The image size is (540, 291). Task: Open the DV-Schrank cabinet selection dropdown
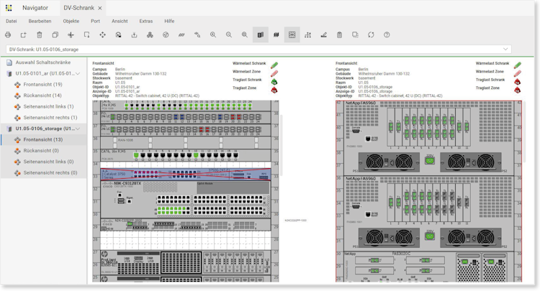tap(506, 50)
